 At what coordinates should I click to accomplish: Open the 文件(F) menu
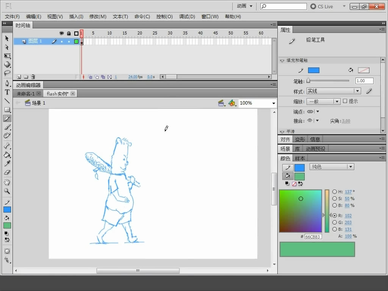pyautogui.click(x=12, y=17)
